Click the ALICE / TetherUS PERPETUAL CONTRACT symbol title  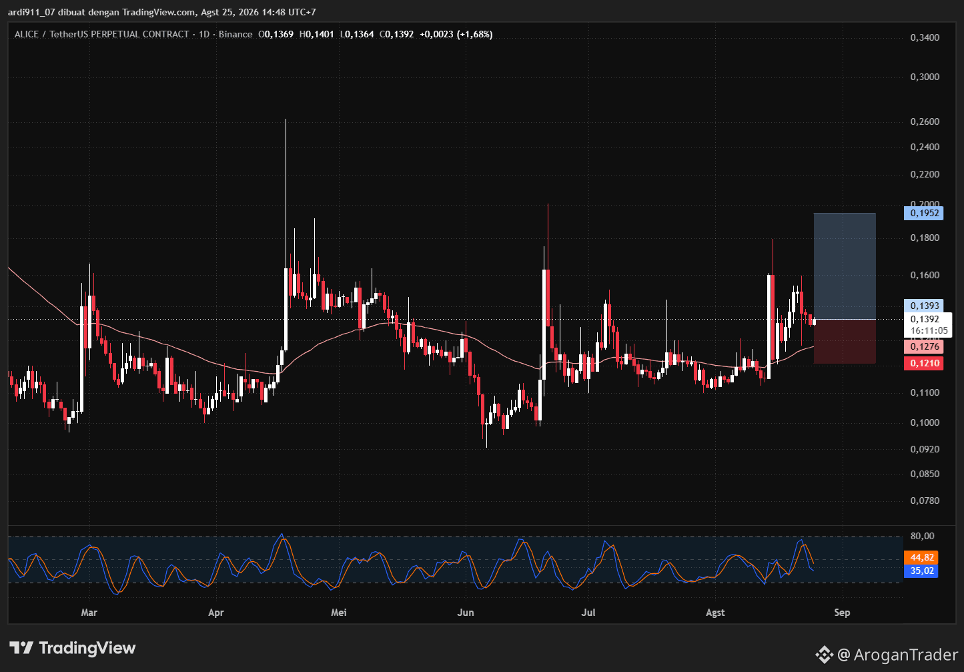coord(102,34)
